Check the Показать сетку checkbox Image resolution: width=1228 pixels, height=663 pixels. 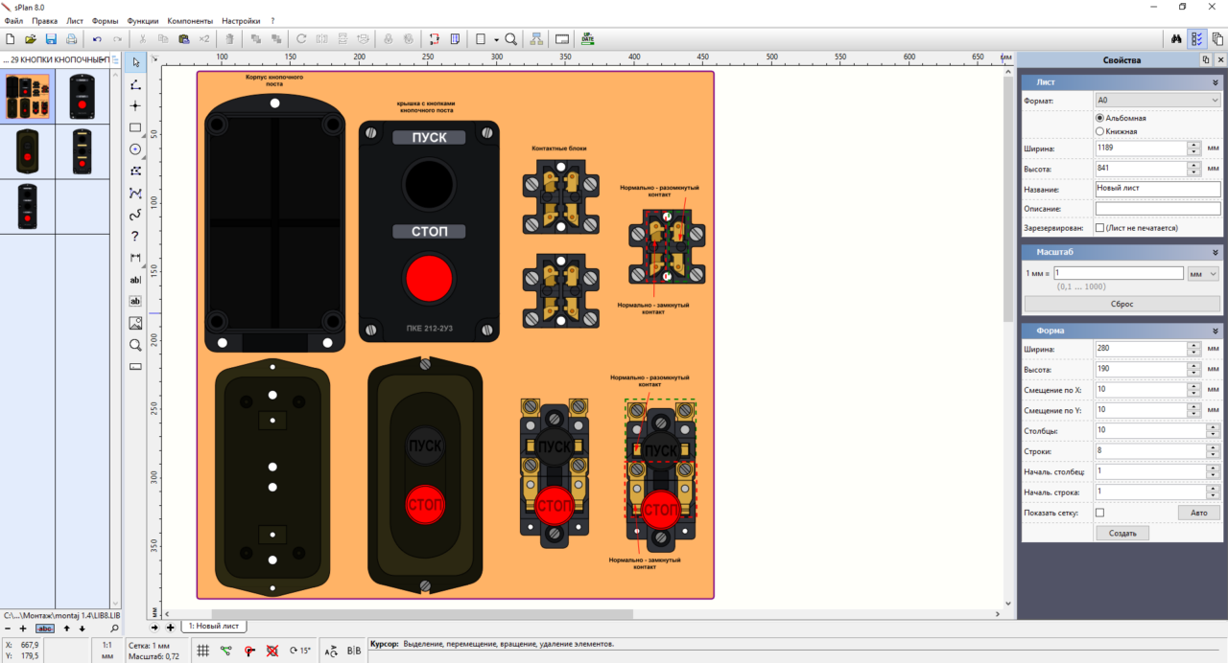click(x=1099, y=513)
